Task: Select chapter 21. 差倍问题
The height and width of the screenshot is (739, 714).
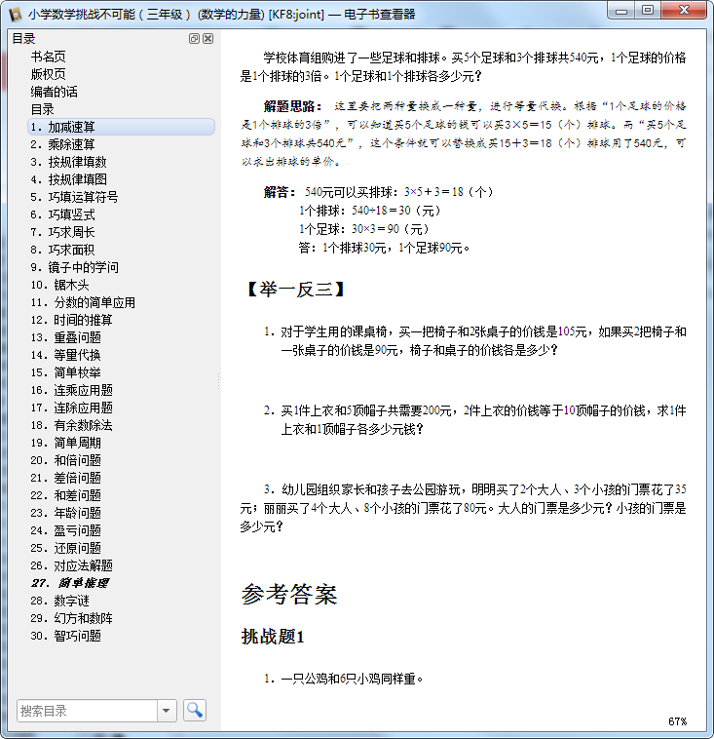Action: [x=66, y=478]
